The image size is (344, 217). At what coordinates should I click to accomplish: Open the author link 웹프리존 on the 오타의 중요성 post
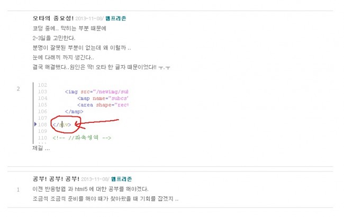click(x=115, y=19)
